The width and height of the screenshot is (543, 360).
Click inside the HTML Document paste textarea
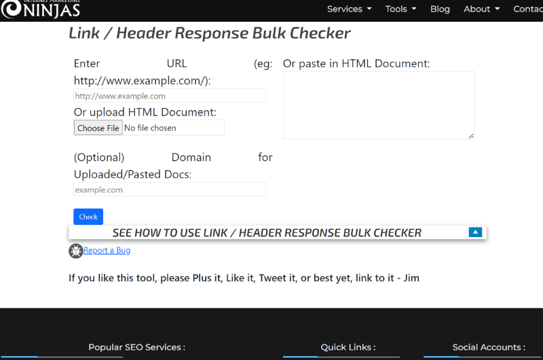379,105
